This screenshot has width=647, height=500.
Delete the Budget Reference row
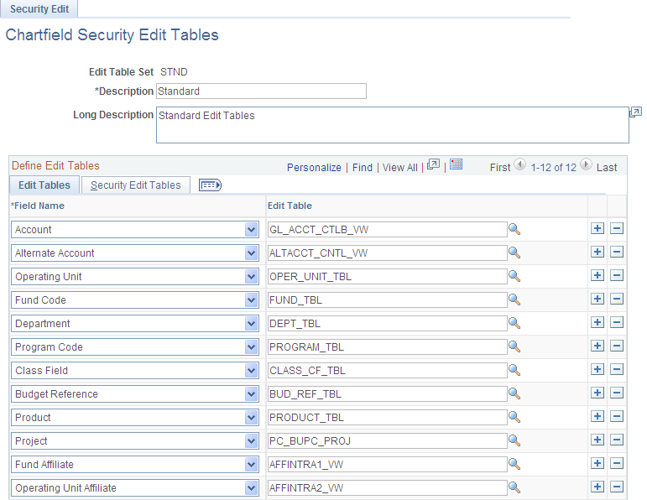(617, 393)
